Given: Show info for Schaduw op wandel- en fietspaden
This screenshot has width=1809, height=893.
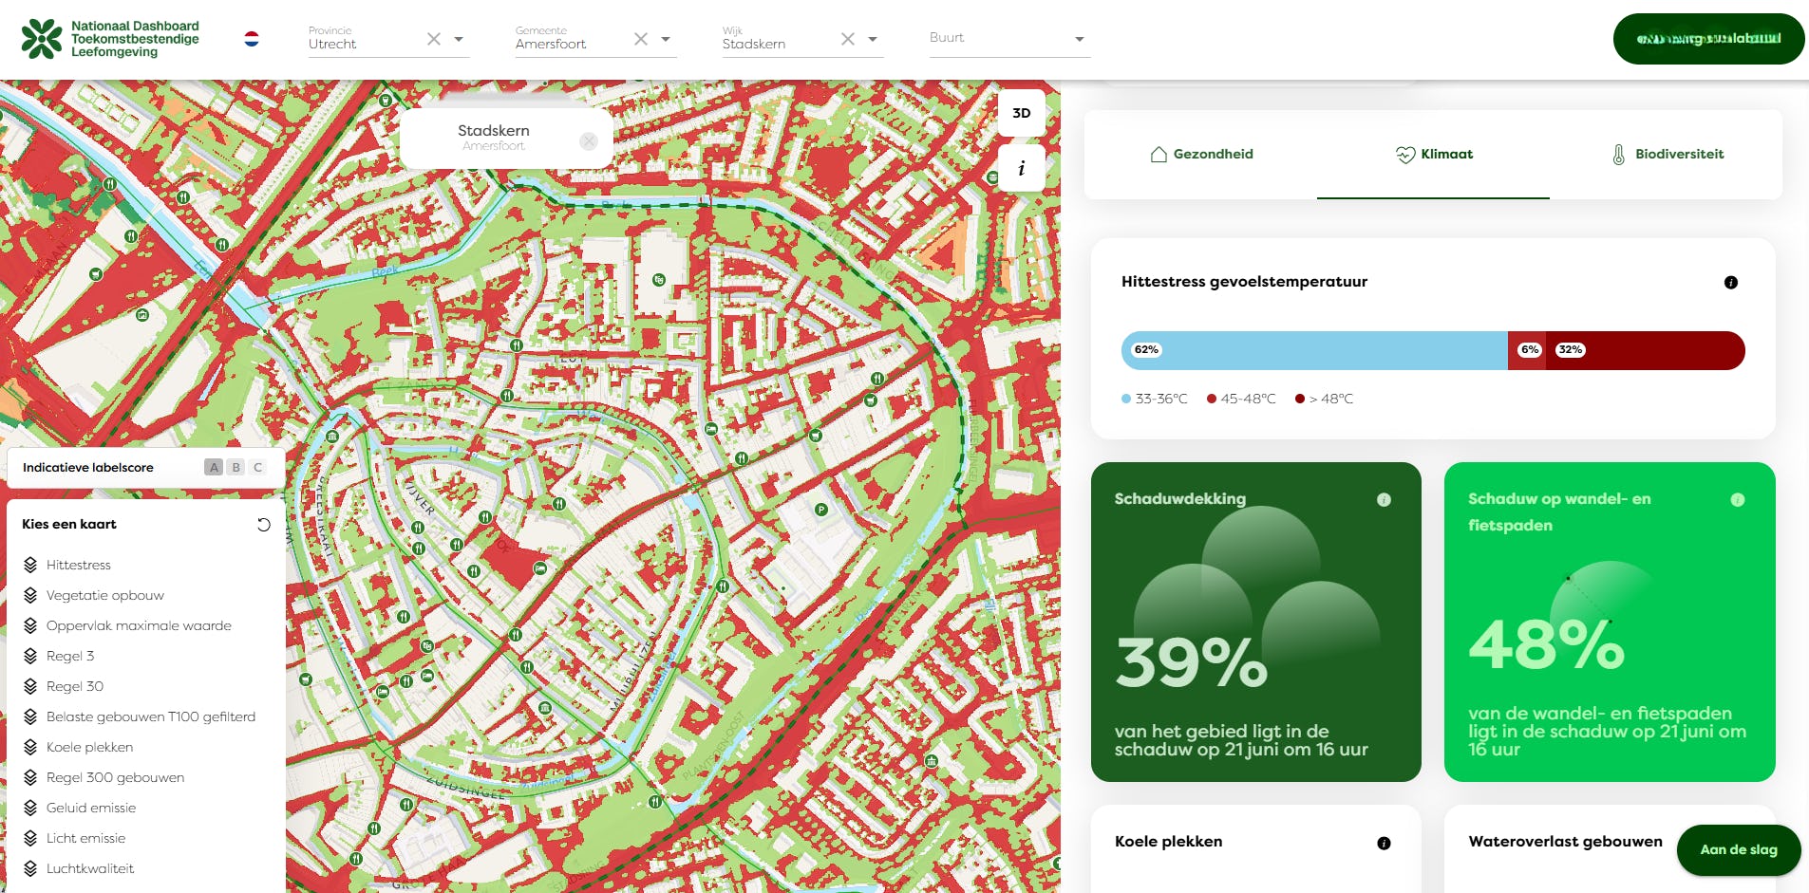Looking at the screenshot, I should tap(1737, 499).
